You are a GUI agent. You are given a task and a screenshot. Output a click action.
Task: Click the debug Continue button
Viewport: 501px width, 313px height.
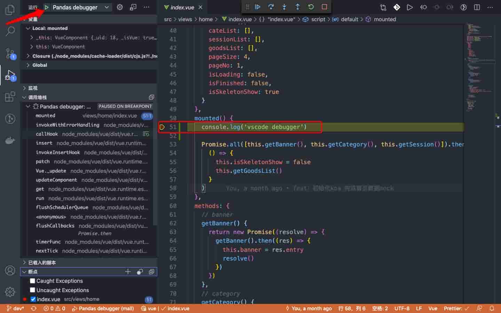pyautogui.click(x=257, y=7)
